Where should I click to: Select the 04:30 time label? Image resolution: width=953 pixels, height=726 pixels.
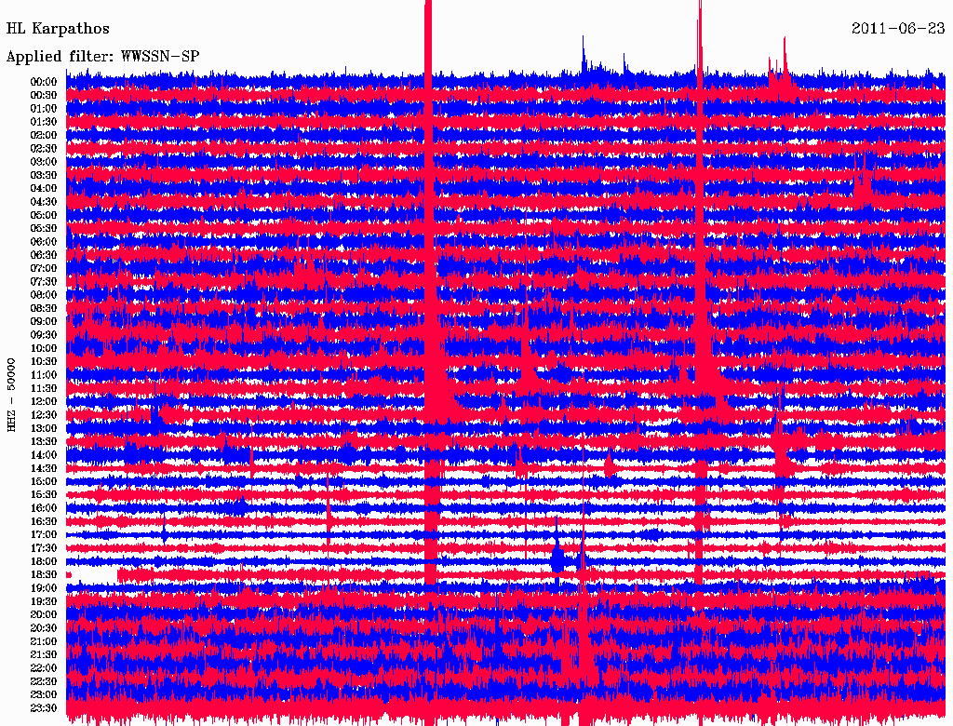point(44,201)
